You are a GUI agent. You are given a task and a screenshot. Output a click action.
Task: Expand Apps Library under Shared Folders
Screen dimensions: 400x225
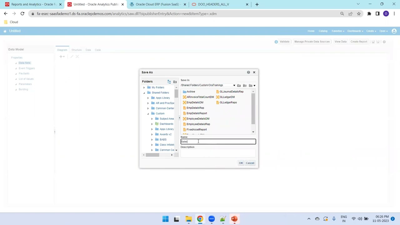[x=148, y=98]
